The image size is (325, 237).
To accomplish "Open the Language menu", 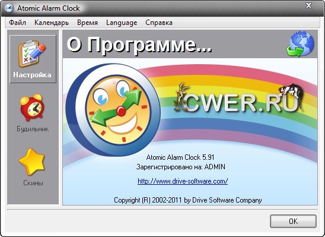I will [x=122, y=23].
